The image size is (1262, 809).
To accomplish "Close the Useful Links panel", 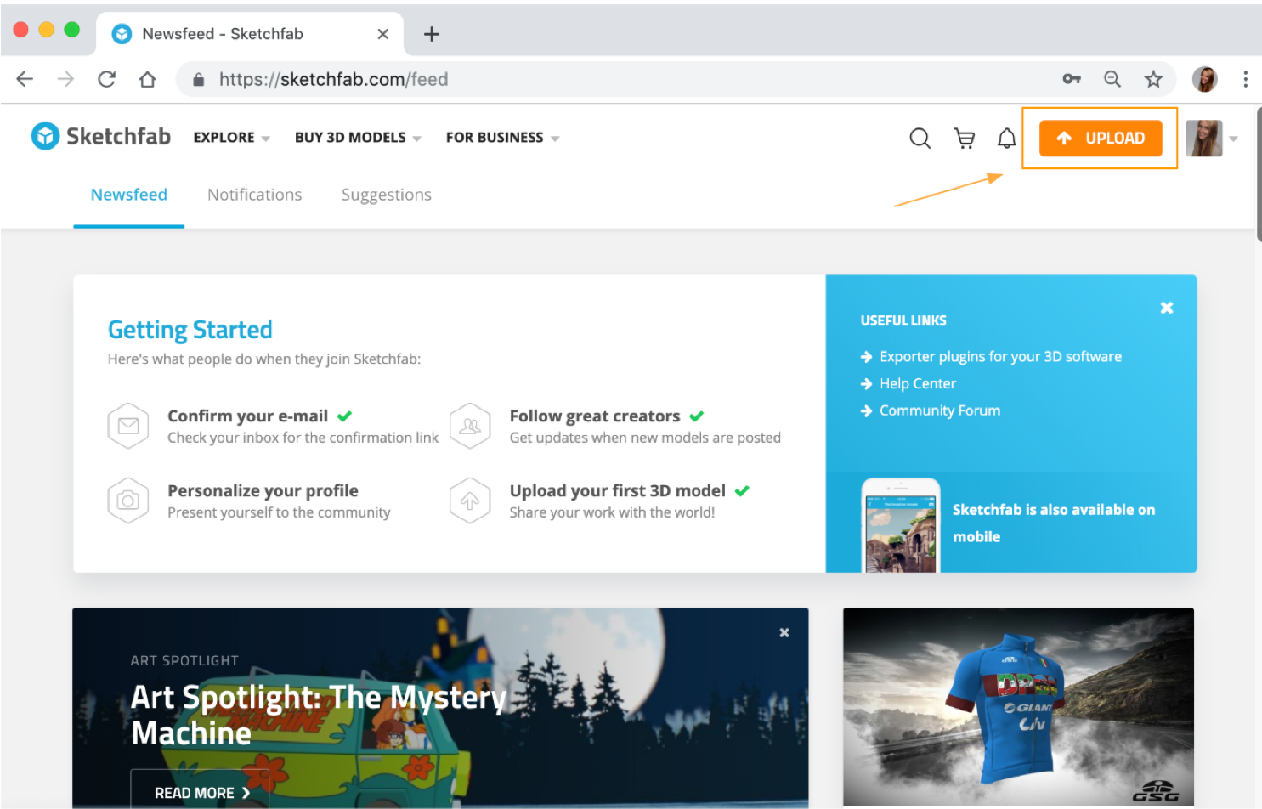I will click(x=1167, y=308).
